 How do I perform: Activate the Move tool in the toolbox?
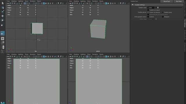click(3, 16)
